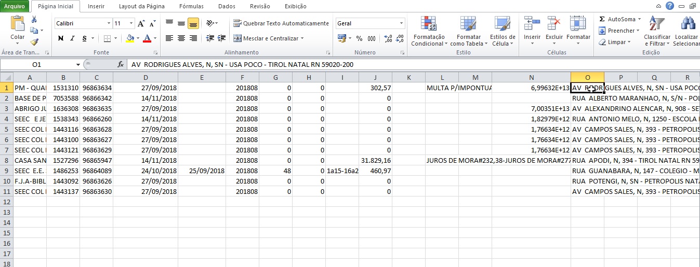Screen dimensions: 700x267
Task: Switch to the Fórmulas tab
Action: click(191, 6)
